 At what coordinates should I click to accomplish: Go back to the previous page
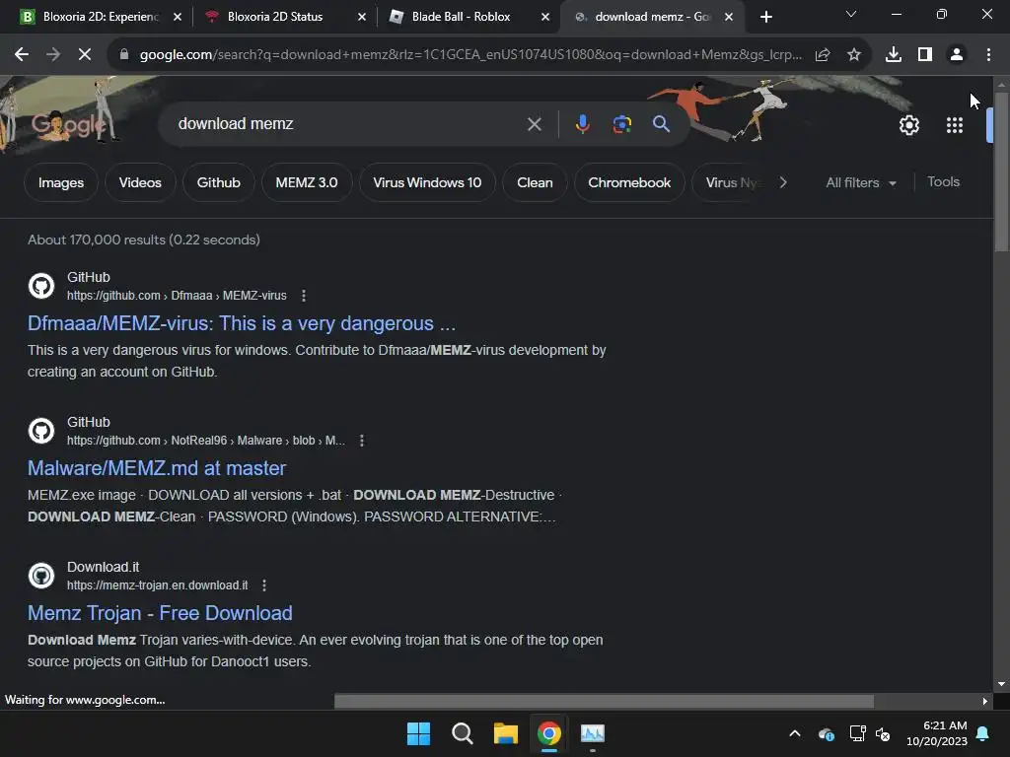click(22, 55)
